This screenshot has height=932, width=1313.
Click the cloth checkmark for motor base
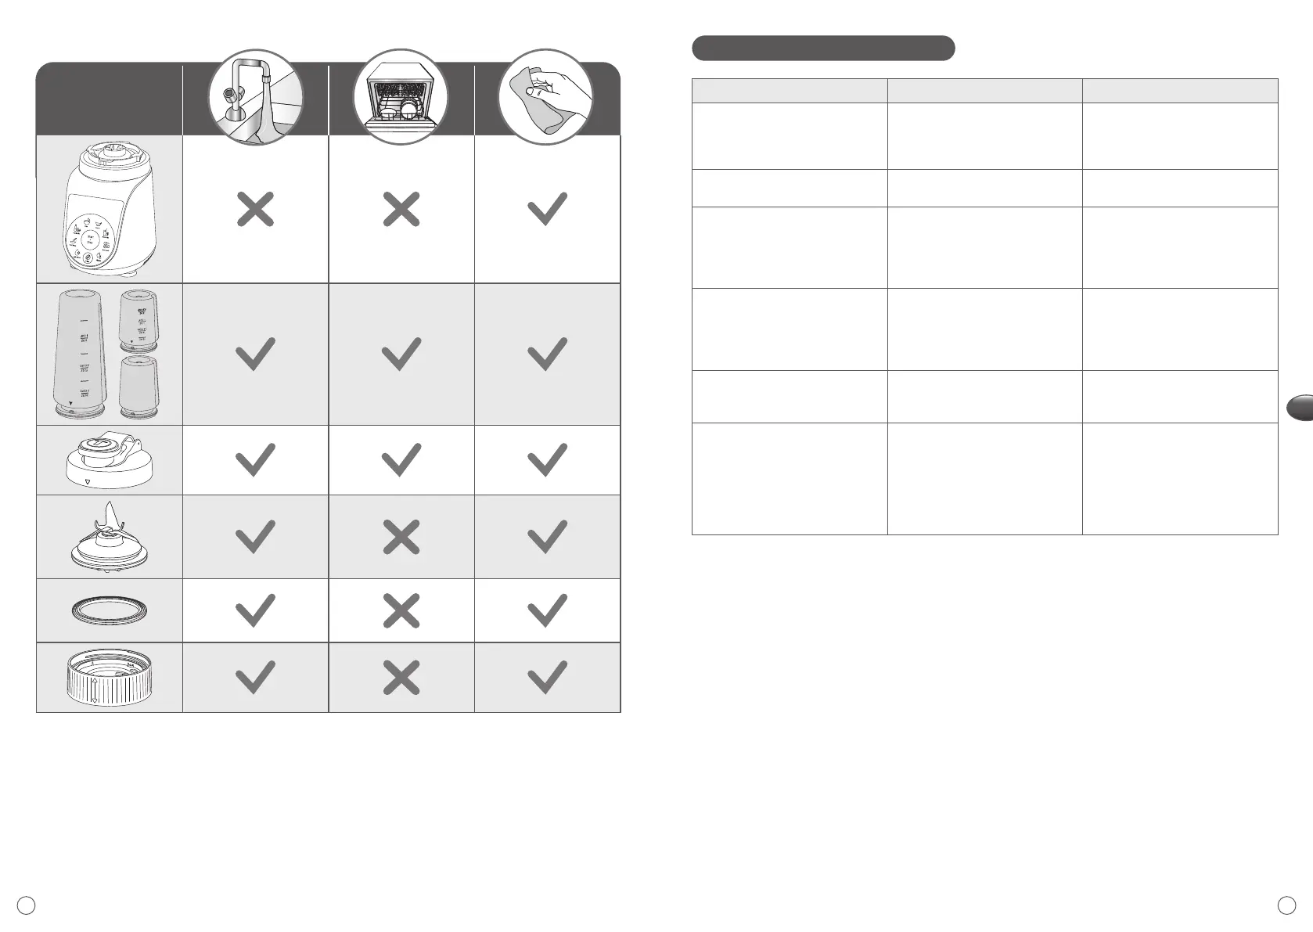click(547, 210)
